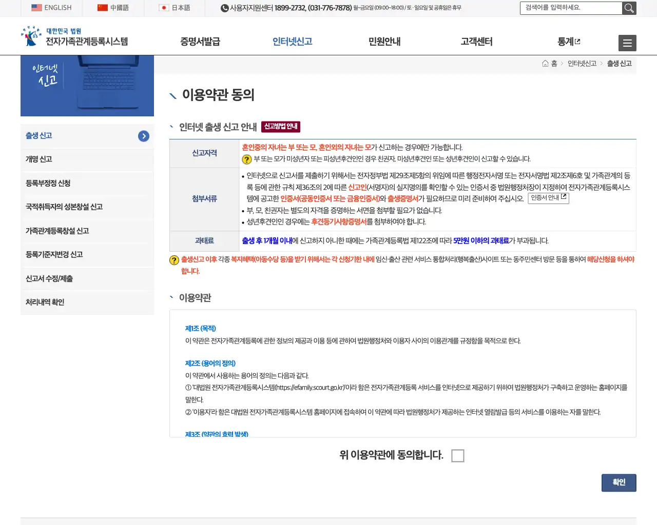
Task: Select 처리내역 확인 from the sidebar
Action: tap(45, 302)
